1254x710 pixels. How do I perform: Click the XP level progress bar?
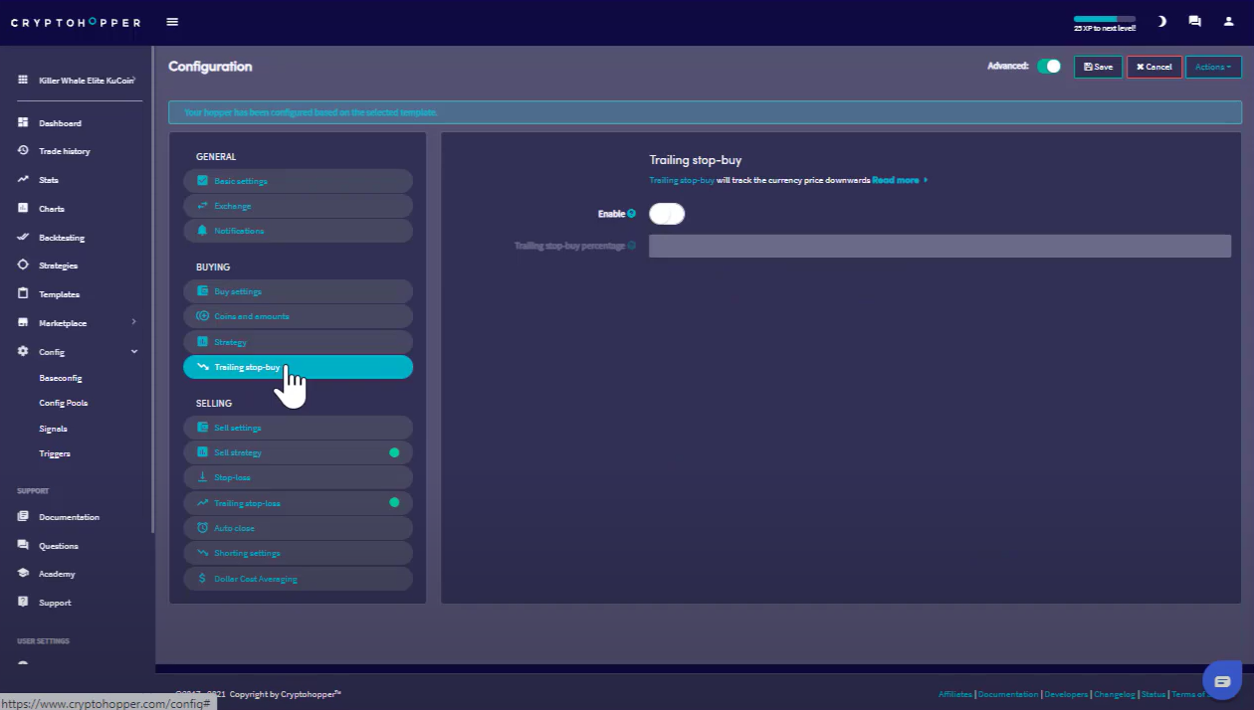[x=1104, y=19]
